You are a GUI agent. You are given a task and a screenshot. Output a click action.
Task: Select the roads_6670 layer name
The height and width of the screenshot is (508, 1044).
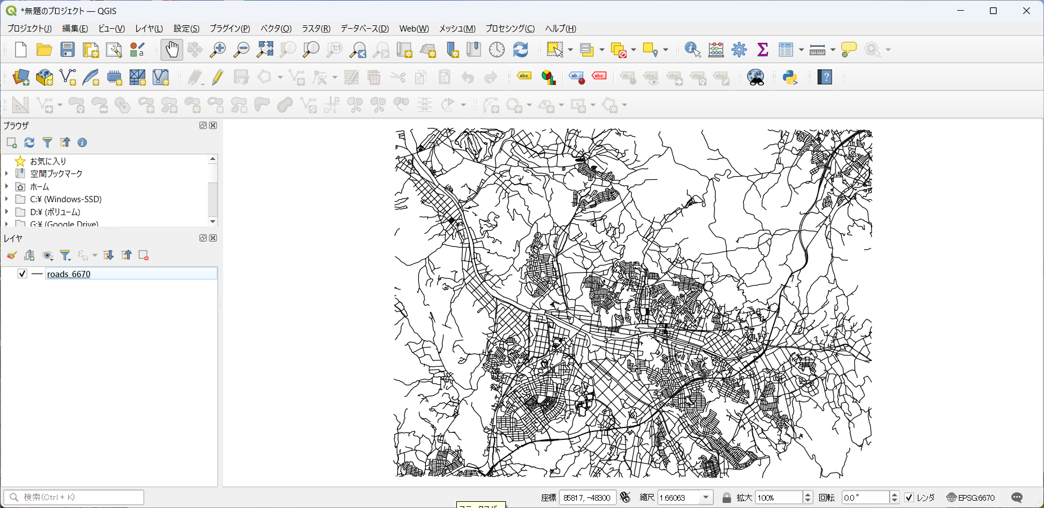point(69,274)
